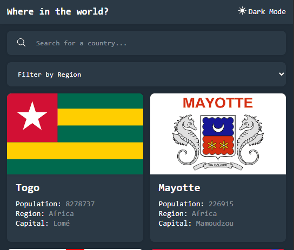This screenshot has height=250, width=294.
Task: Click Togo population value 8278737
Action: click(80, 204)
